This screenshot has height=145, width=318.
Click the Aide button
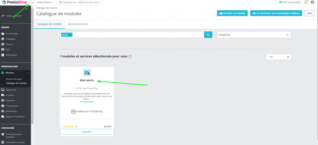[309, 13]
